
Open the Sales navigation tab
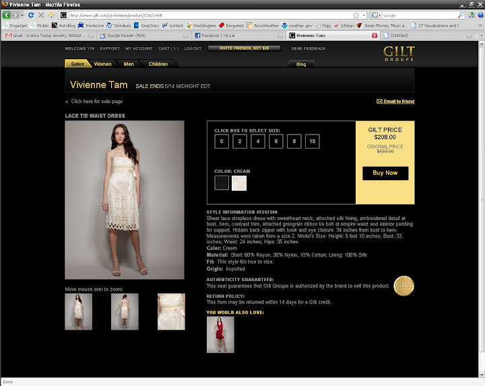pos(77,64)
